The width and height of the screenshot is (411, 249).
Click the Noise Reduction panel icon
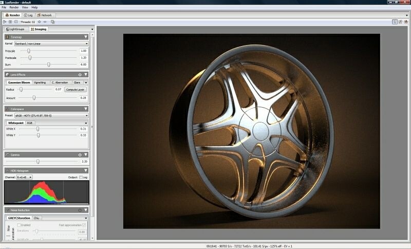tap(7, 210)
